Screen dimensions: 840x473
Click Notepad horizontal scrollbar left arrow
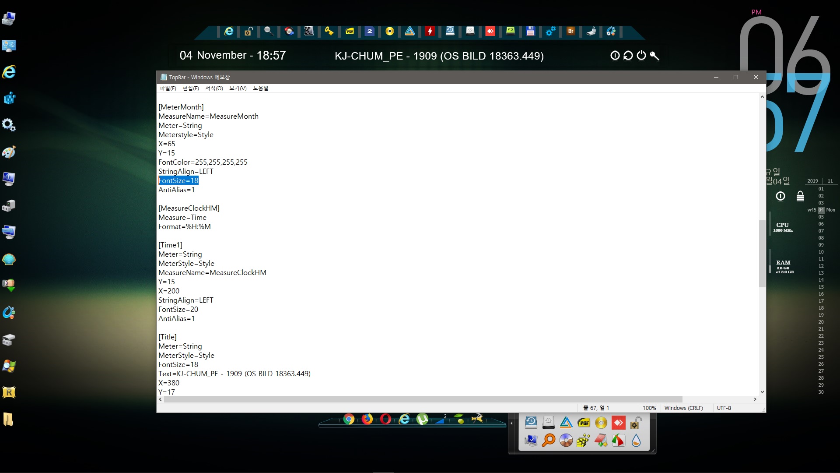(x=160, y=399)
